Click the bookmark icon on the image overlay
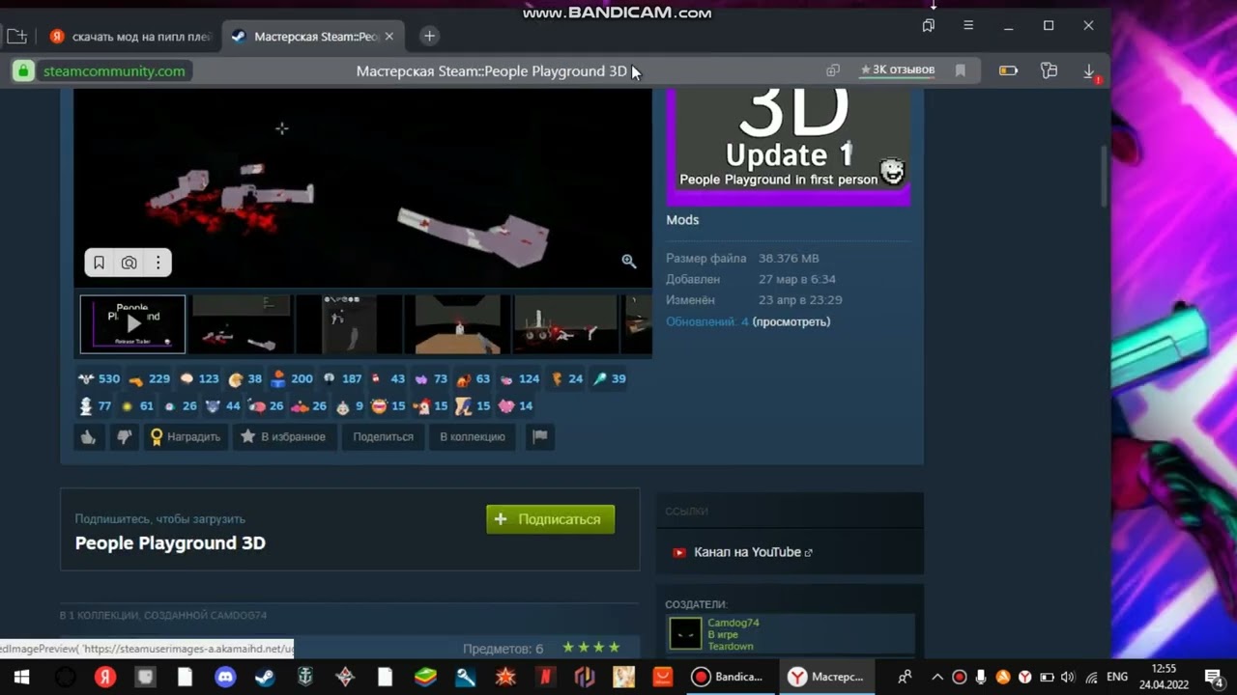Screen dimensions: 1237x695 [99, 263]
